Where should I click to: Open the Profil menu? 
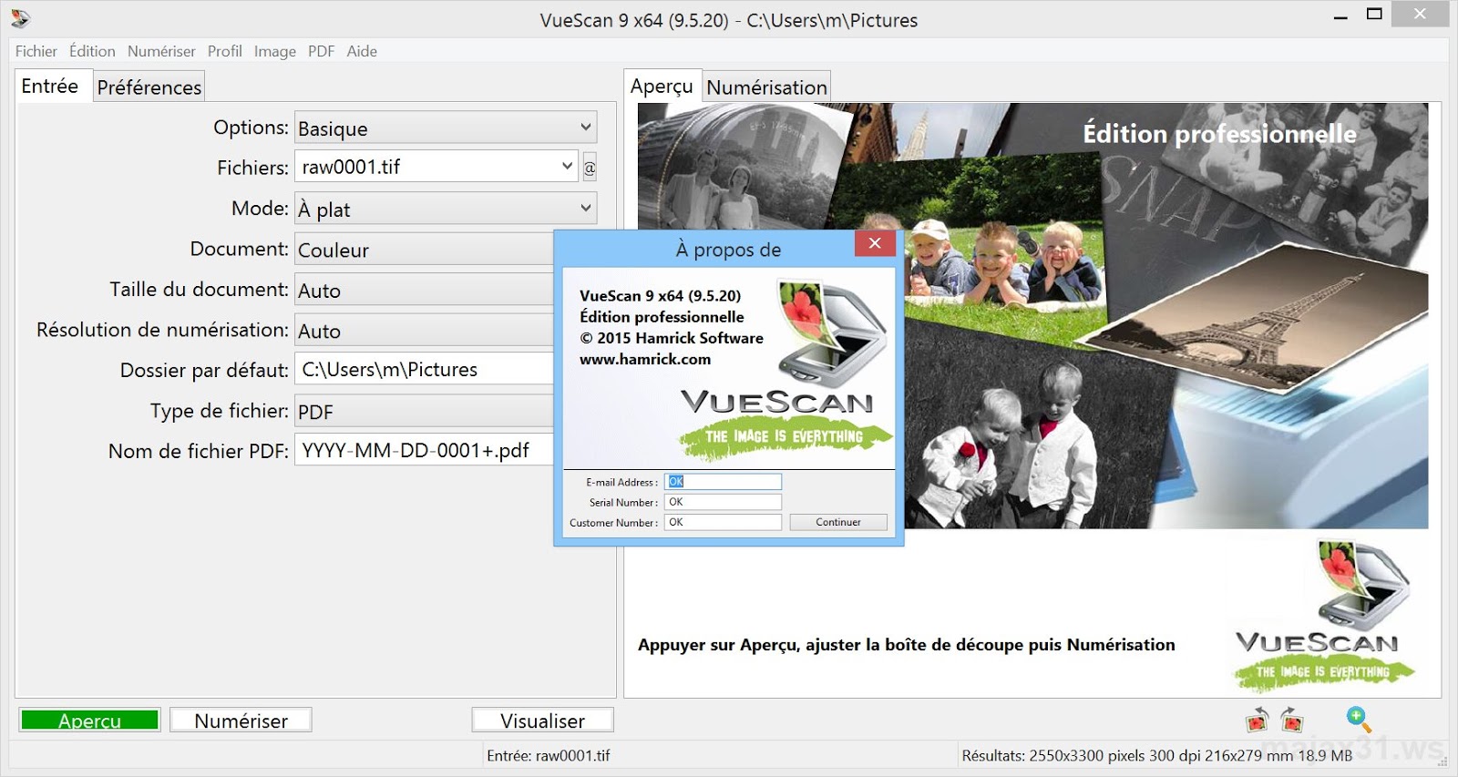point(224,51)
